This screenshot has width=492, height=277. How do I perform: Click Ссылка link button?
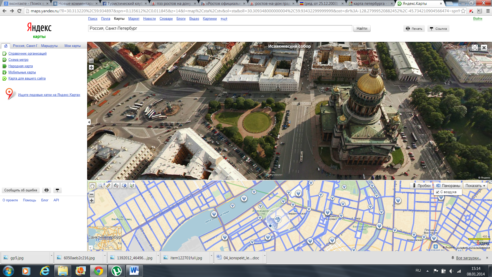(438, 29)
